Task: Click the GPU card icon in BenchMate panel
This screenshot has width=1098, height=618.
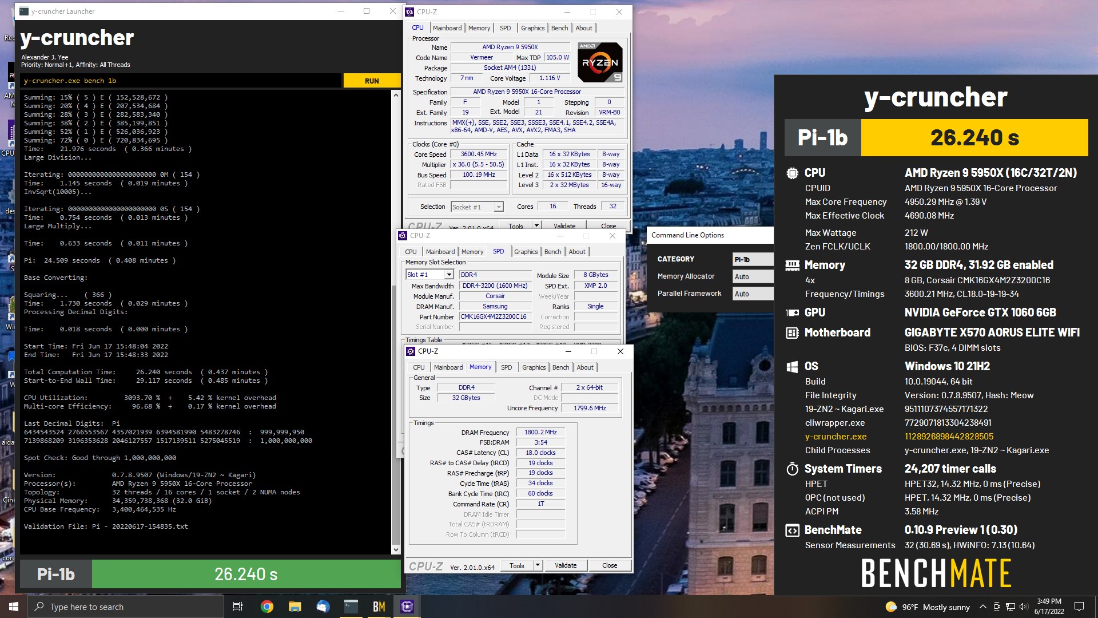Action: [792, 312]
